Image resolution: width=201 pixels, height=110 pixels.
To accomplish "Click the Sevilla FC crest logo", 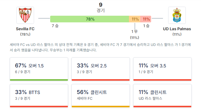I will click(25, 15).
